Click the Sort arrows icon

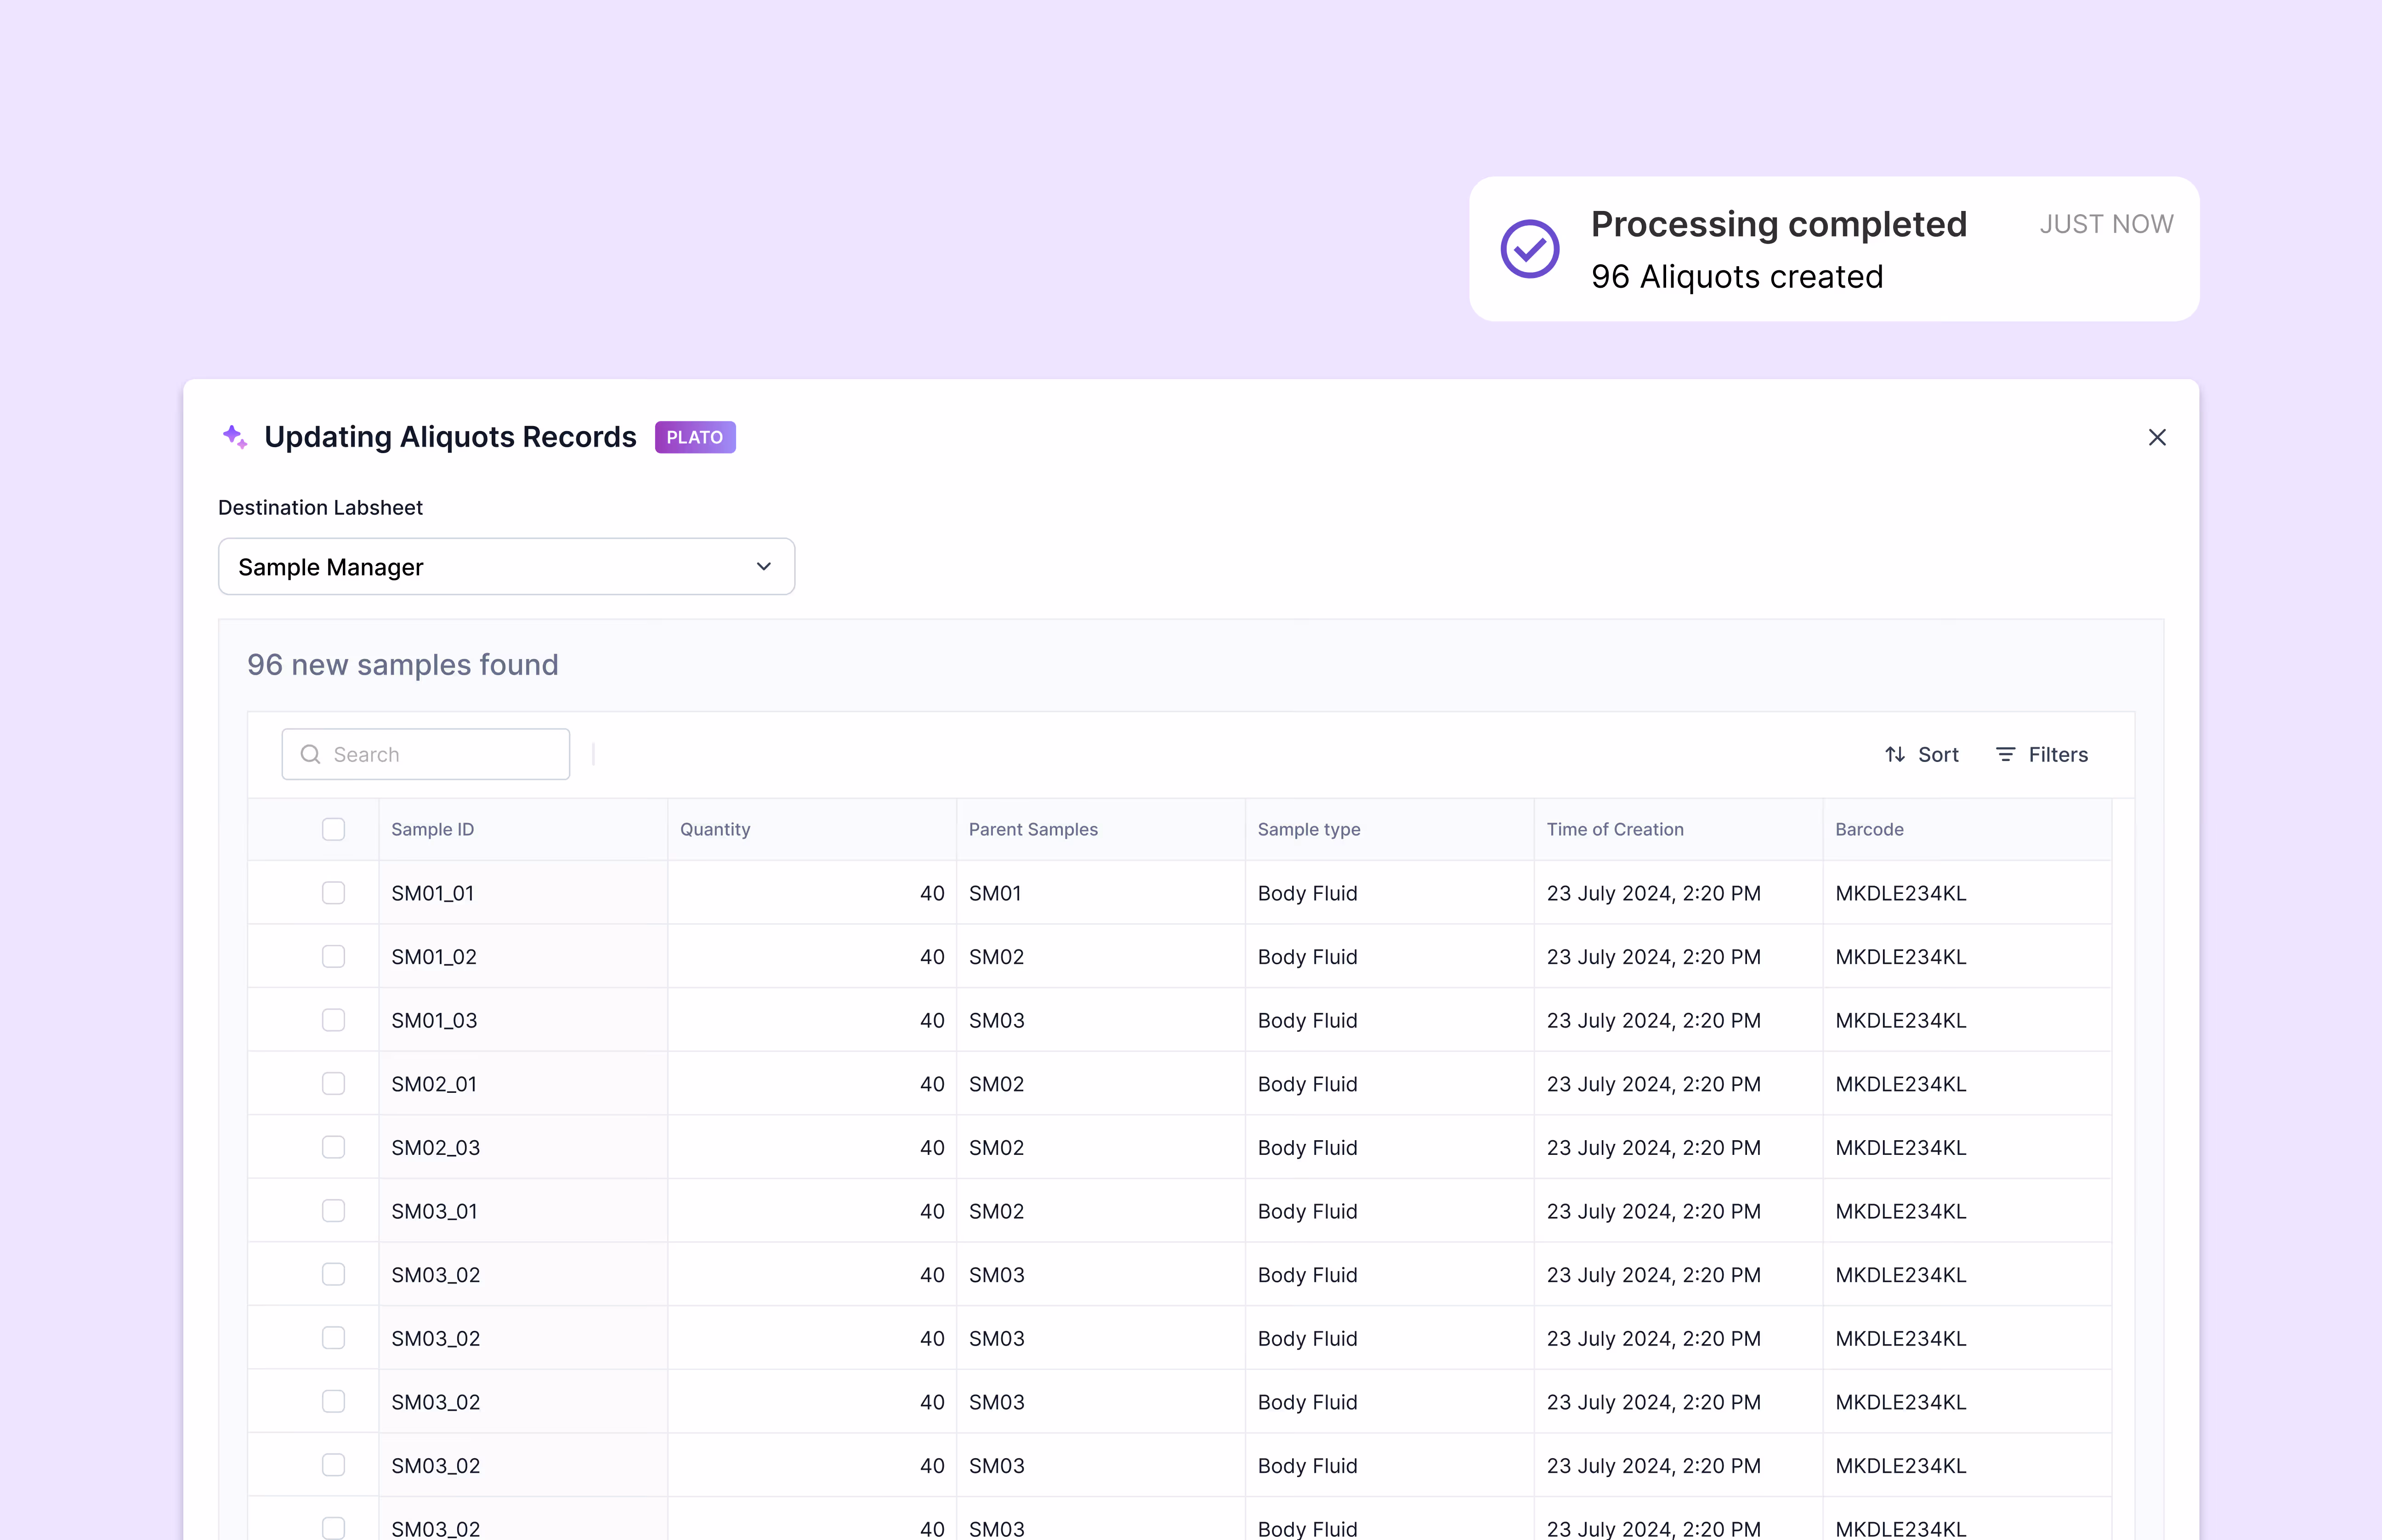click(x=1894, y=754)
